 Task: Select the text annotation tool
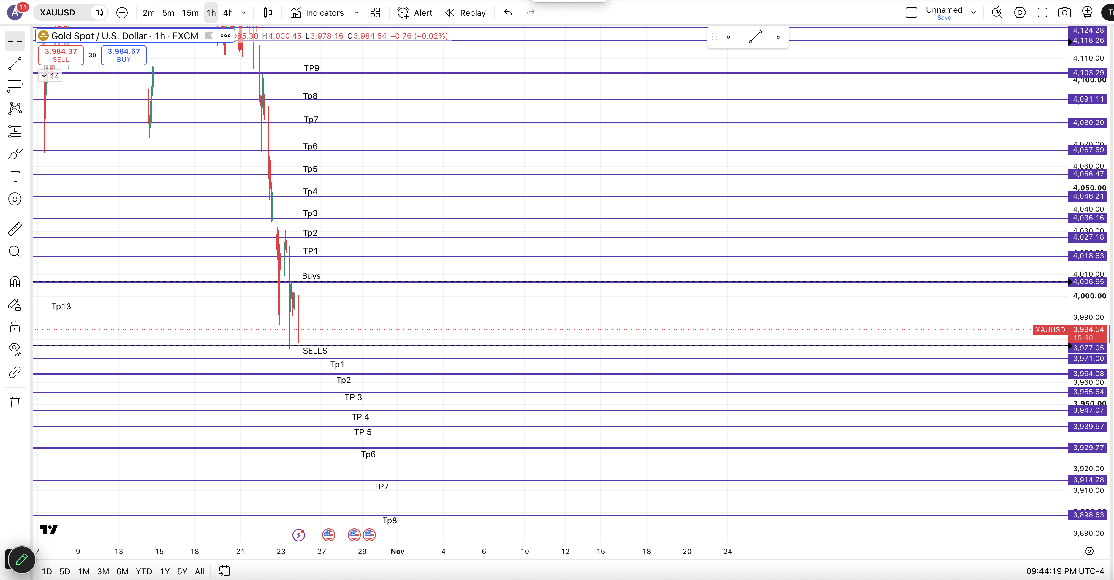(15, 176)
